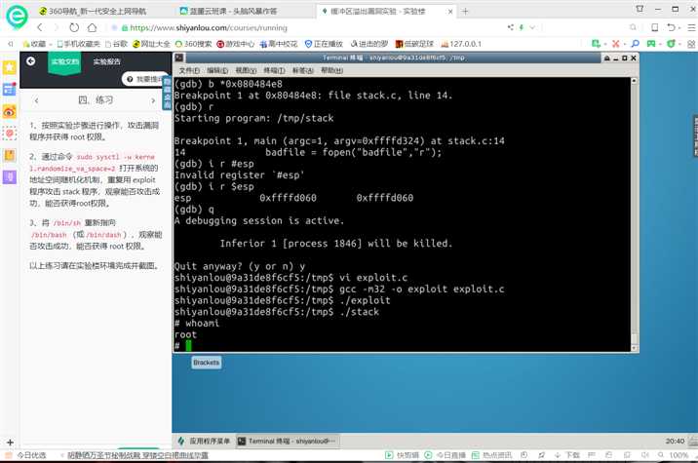Open the 127.0.0.1 bookmark
The height and width of the screenshot is (463, 698).
[x=461, y=44]
